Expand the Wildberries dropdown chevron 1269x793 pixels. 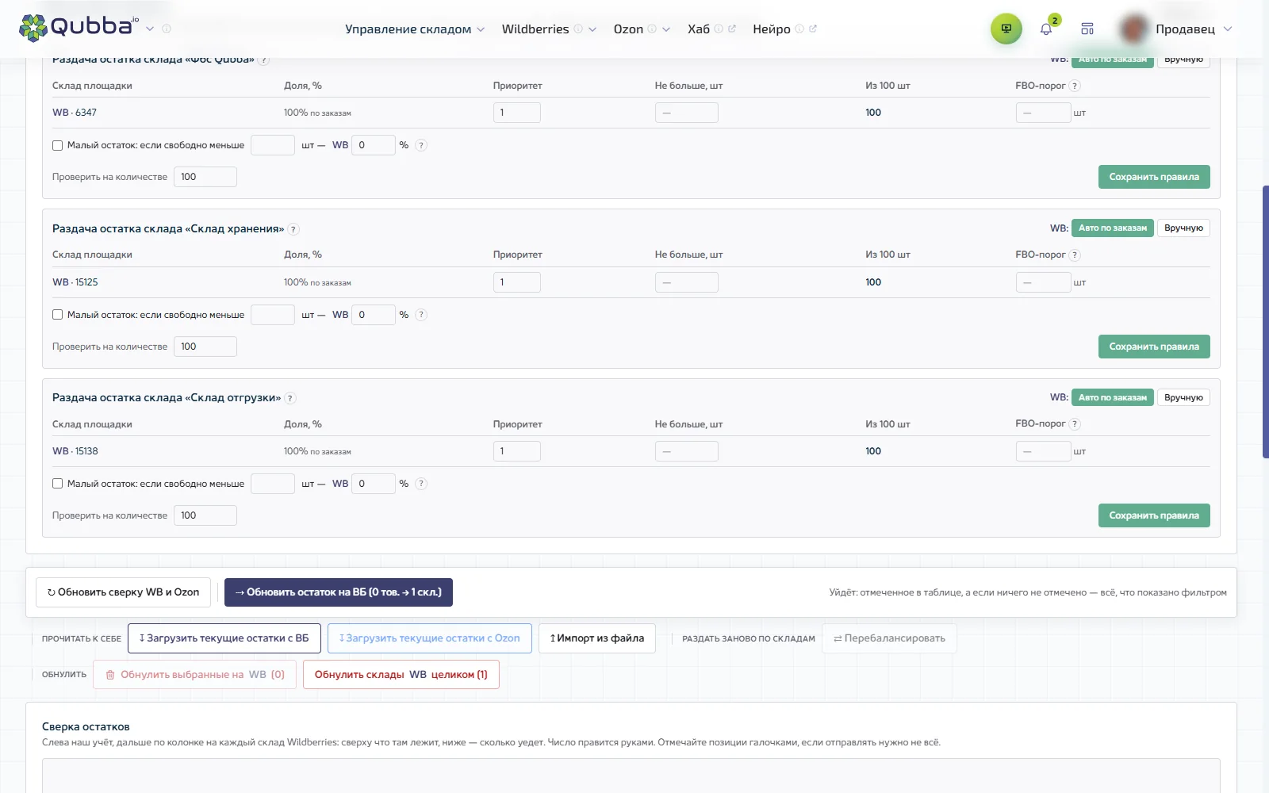point(592,29)
